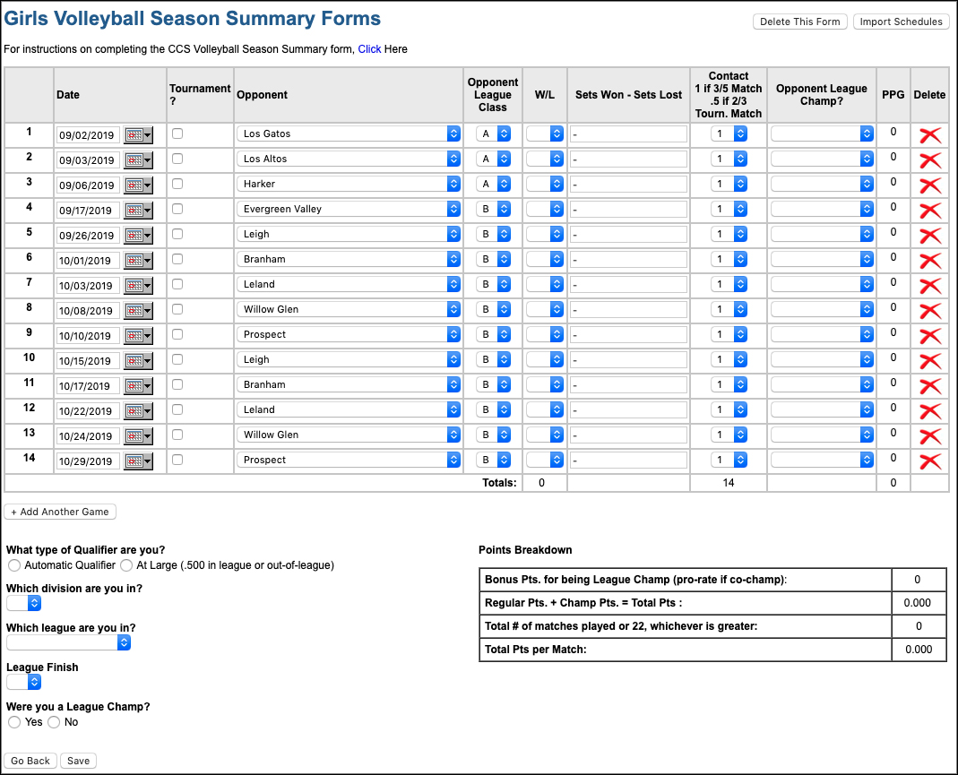This screenshot has width=958, height=775.
Task: Click Sets Won-Lost field for row 14 Prospect
Action: 628,460
